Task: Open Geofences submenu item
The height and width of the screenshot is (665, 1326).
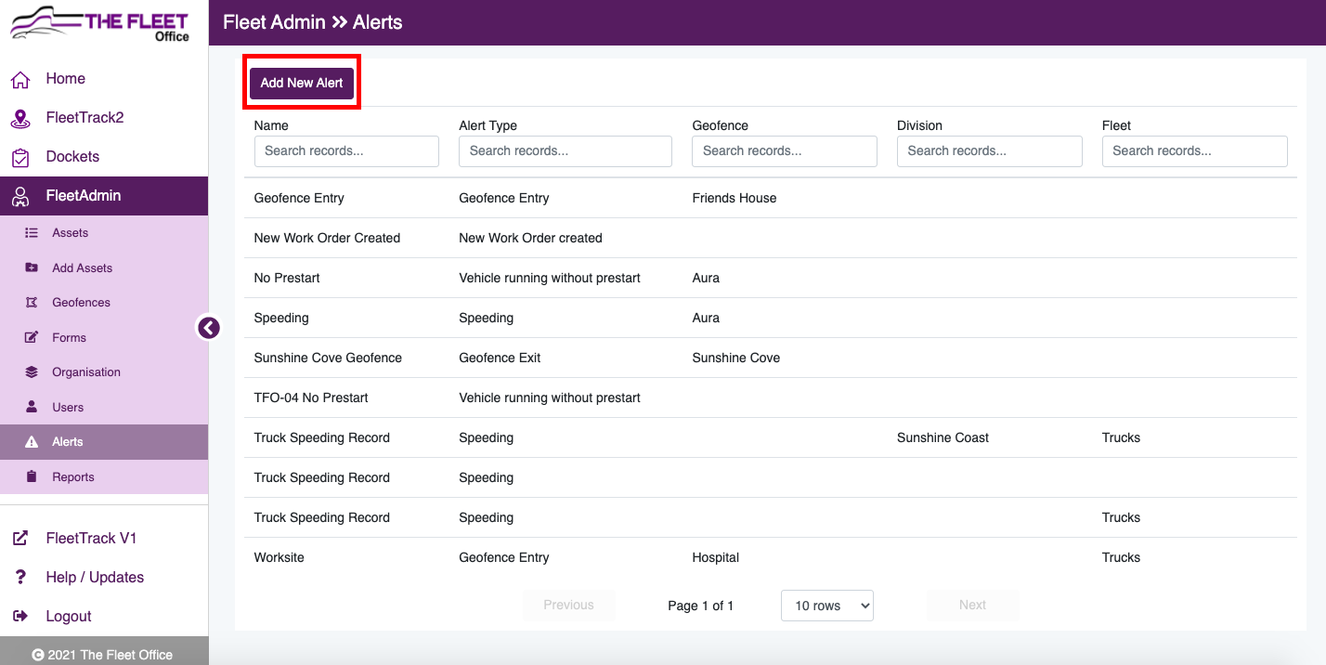Action: click(x=104, y=303)
